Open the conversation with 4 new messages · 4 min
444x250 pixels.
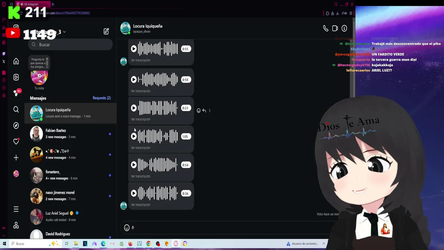[x=70, y=155]
